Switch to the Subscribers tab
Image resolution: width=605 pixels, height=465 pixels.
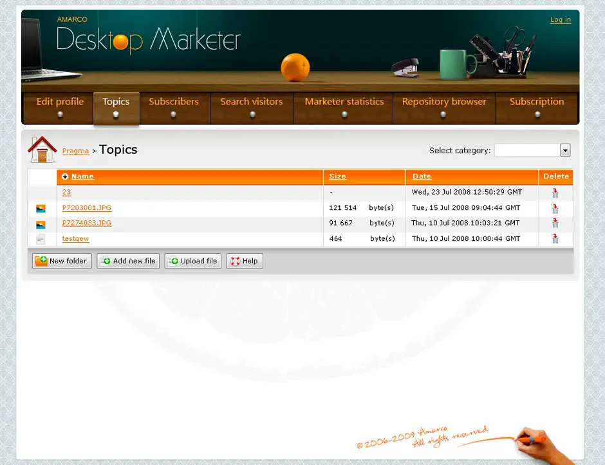[x=174, y=102]
